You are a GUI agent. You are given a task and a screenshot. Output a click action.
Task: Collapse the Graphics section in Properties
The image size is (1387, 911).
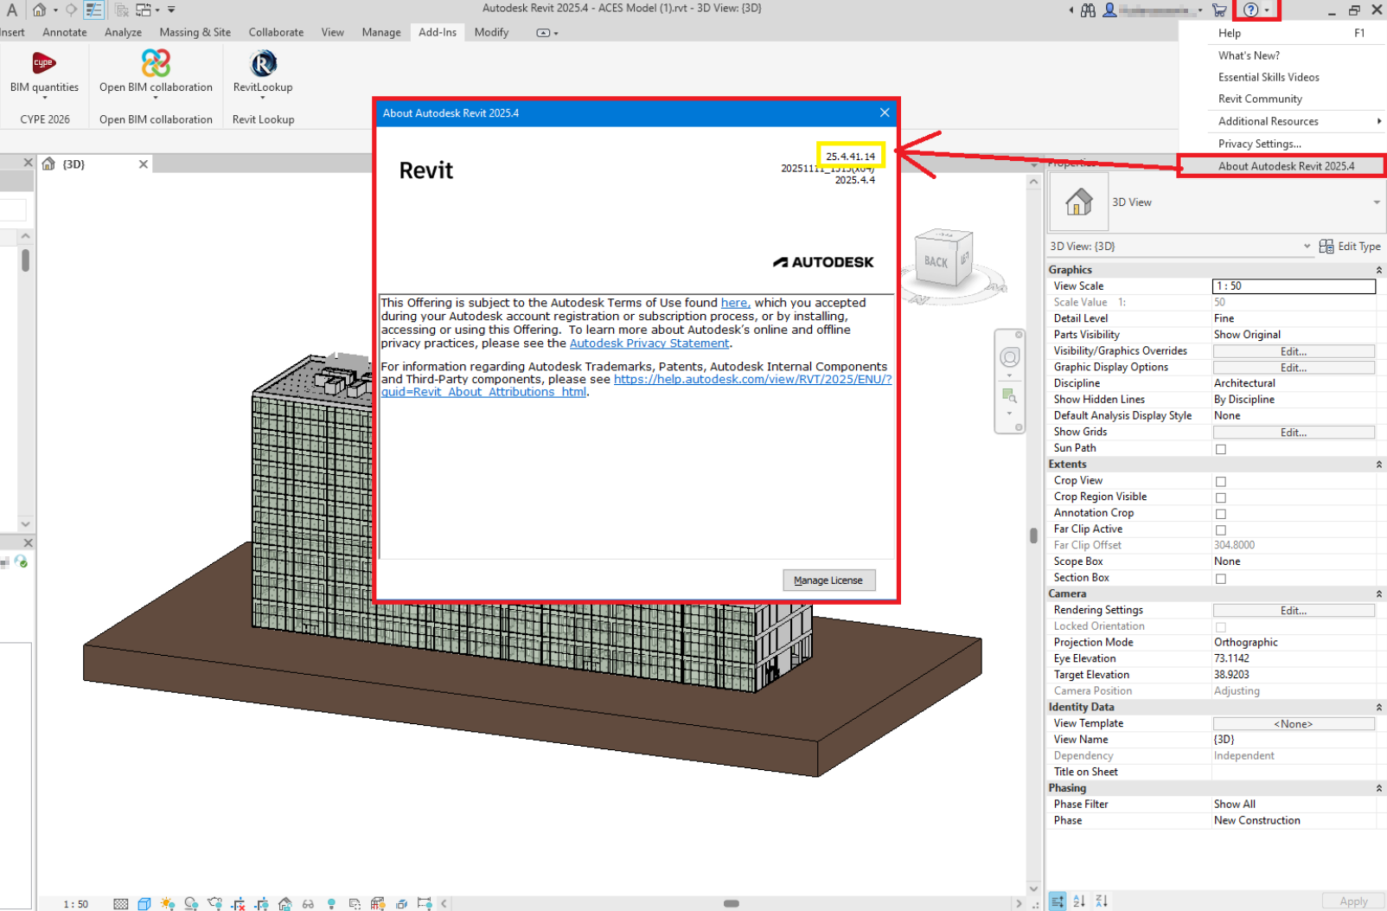1378,270
